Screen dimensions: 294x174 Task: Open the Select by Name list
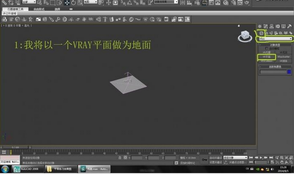click(46, 2)
